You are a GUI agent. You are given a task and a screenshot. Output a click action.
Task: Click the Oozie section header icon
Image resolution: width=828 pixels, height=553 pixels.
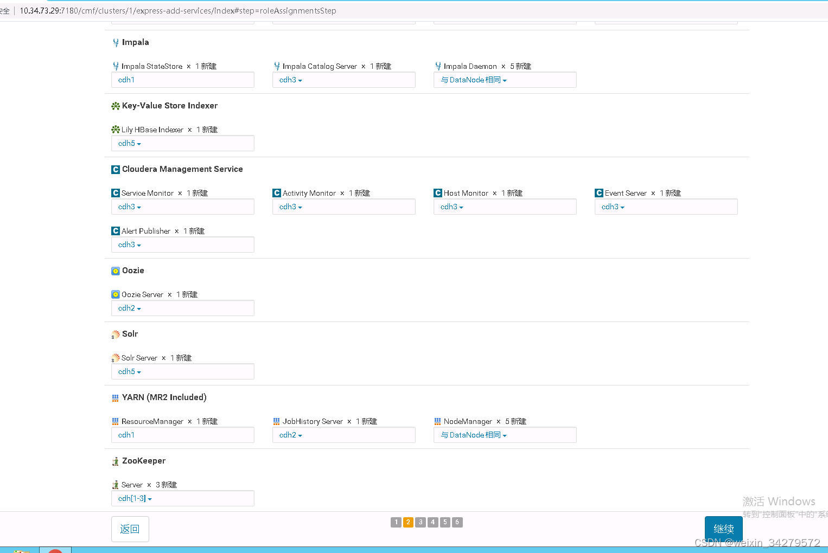(116, 271)
